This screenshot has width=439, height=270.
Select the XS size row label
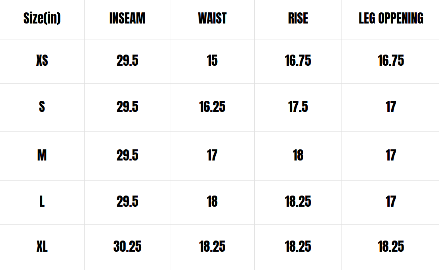[42, 61]
